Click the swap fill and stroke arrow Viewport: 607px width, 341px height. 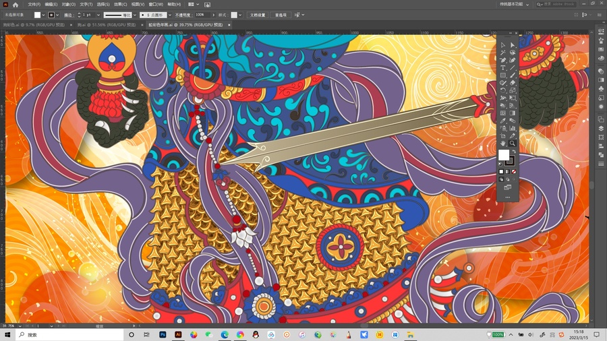click(514, 152)
